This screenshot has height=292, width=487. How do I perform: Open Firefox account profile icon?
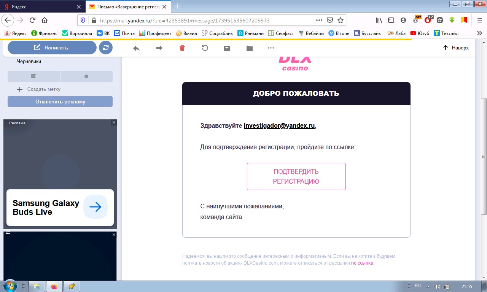[x=403, y=20]
